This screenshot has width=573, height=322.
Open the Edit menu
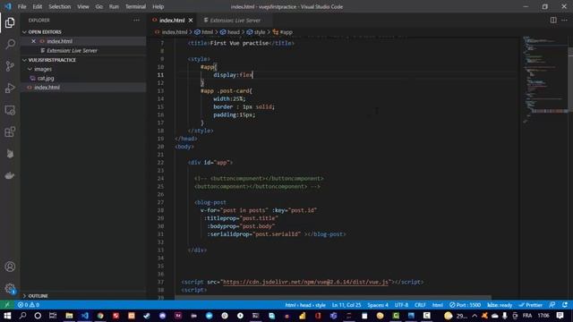click(x=38, y=6)
